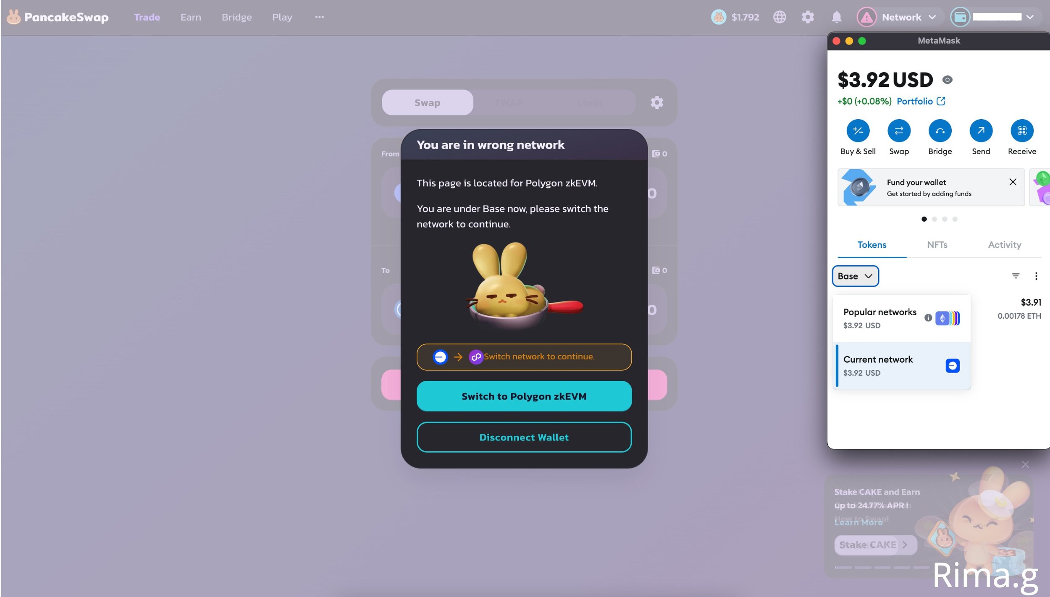Open the Trade menu
Image resolution: width=1050 pixels, height=597 pixels.
(147, 17)
